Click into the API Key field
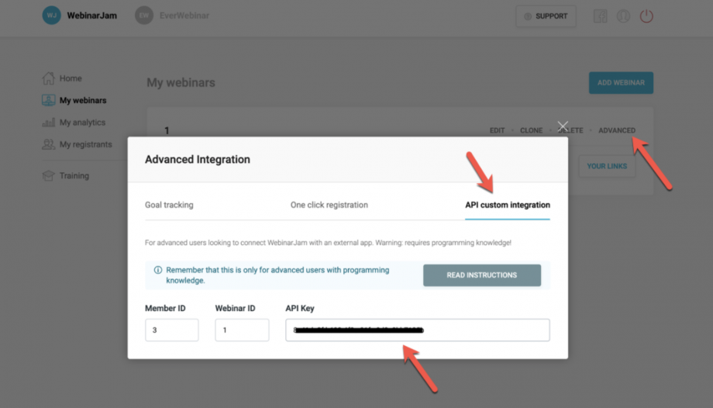 (x=418, y=330)
